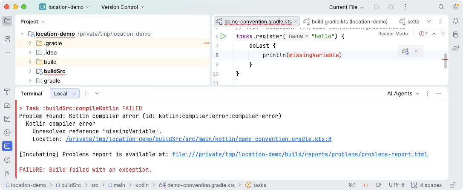Viewport: 463px width, 190px height.
Task: Open editor tabs more options kebab
Action: 440,21
